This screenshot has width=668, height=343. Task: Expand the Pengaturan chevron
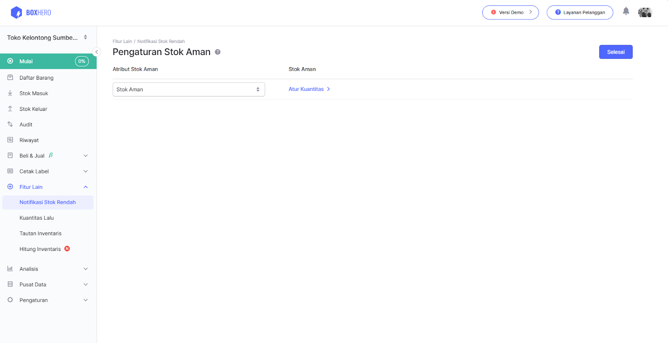[86, 300]
